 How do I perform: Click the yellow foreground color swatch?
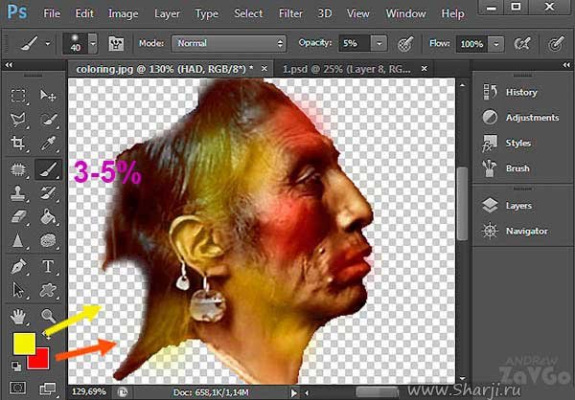pyautogui.click(x=24, y=343)
